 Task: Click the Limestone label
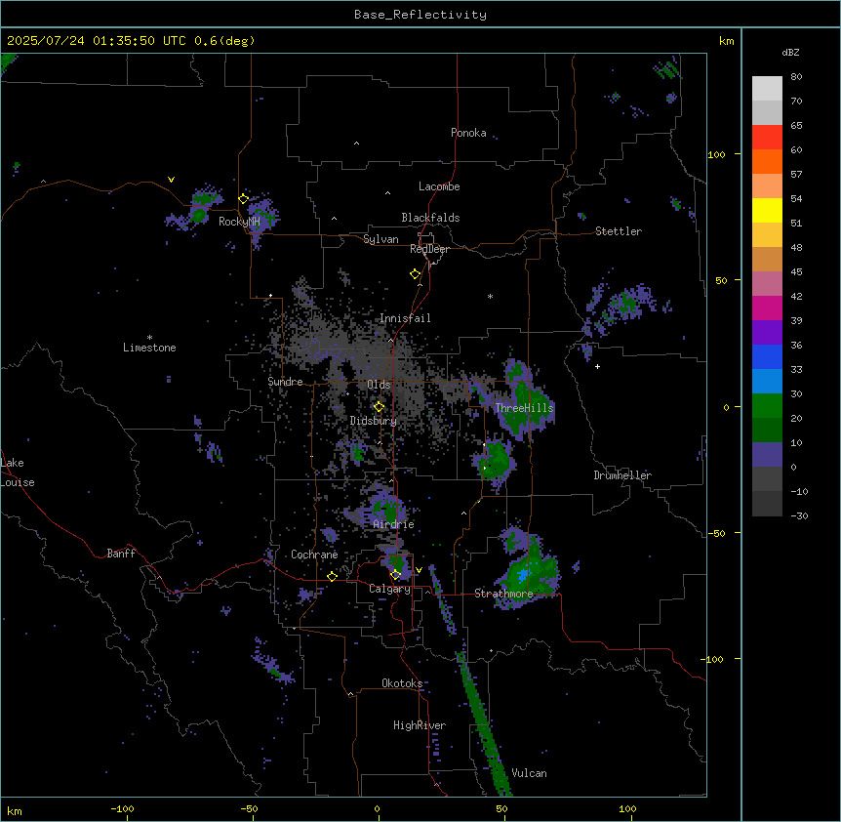click(x=149, y=348)
